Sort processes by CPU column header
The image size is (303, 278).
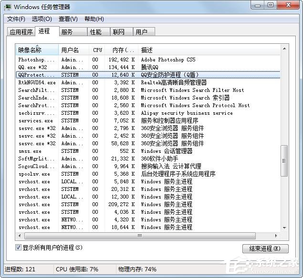coord(98,50)
